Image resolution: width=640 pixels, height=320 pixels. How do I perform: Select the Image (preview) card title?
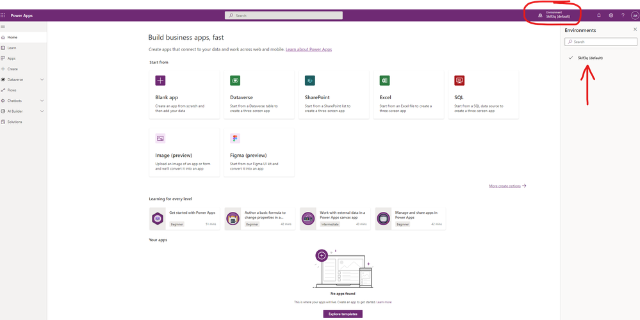(x=174, y=156)
